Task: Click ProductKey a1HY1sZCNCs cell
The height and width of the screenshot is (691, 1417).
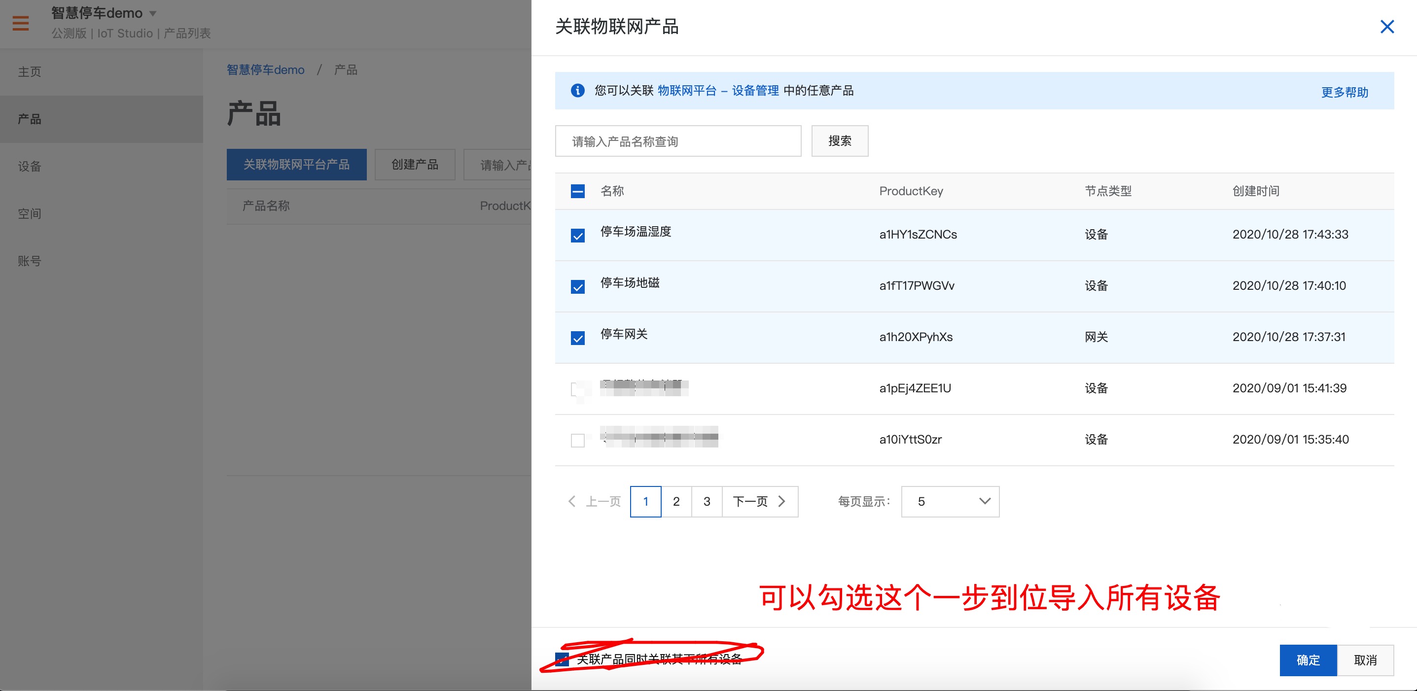Action: [x=918, y=234]
